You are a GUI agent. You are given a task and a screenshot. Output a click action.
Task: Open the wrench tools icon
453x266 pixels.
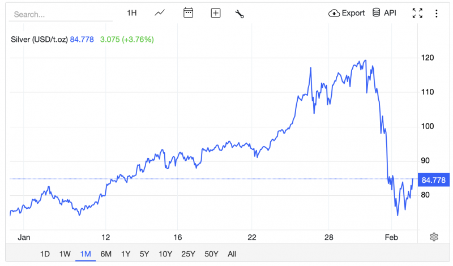tap(240, 14)
